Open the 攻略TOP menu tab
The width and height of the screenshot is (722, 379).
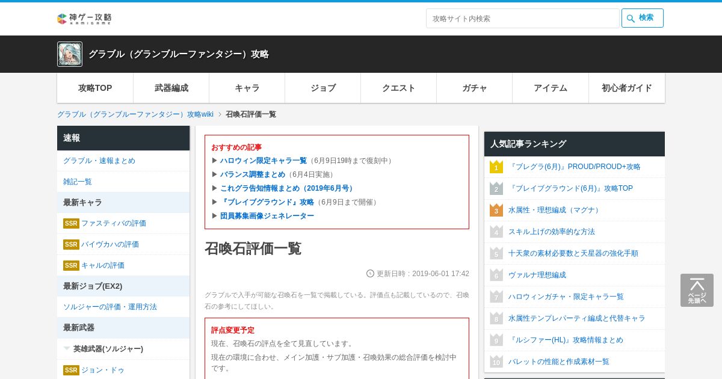(95, 88)
